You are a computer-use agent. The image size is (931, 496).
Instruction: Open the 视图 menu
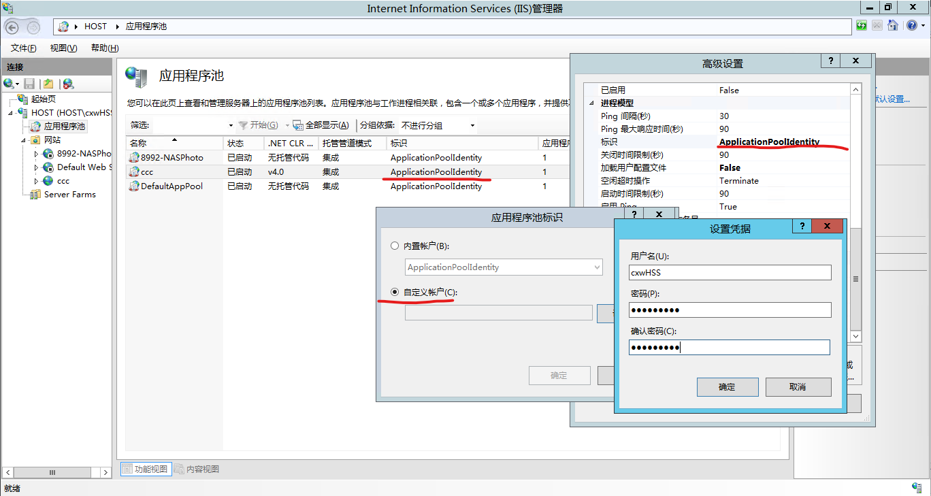point(63,48)
